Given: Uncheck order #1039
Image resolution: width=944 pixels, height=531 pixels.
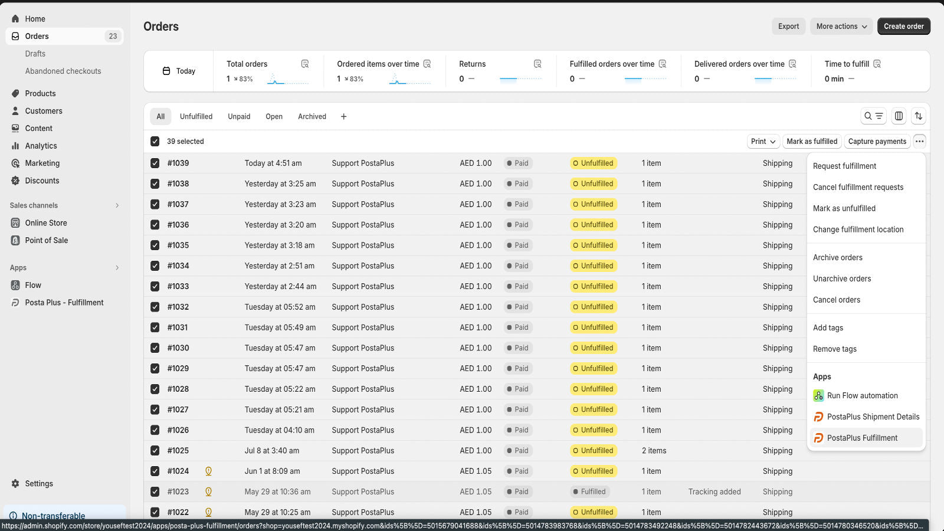Looking at the screenshot, I should click(155, 163).
